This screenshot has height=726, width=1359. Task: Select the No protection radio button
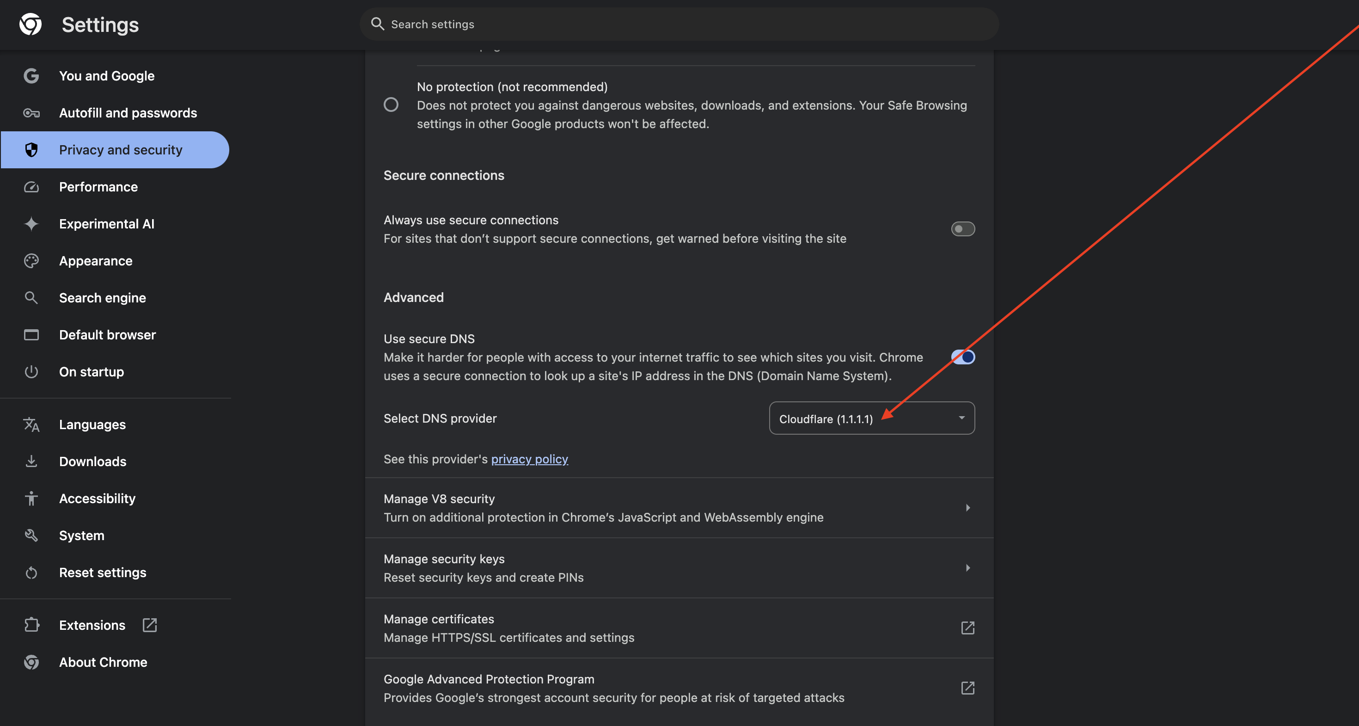[x=391, y=105]
